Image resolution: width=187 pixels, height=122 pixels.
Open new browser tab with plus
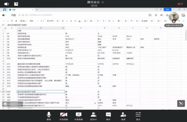pos(37,10)
